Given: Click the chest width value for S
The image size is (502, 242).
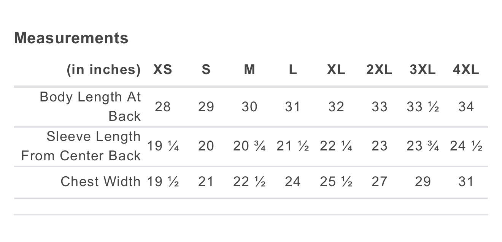Looking at the screenshot, I should click(x=206, y=182).
